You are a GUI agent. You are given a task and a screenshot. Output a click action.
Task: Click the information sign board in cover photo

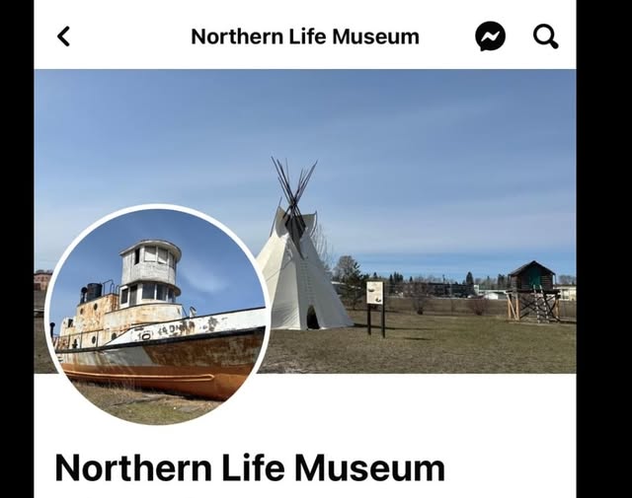(x=375, y=293)
